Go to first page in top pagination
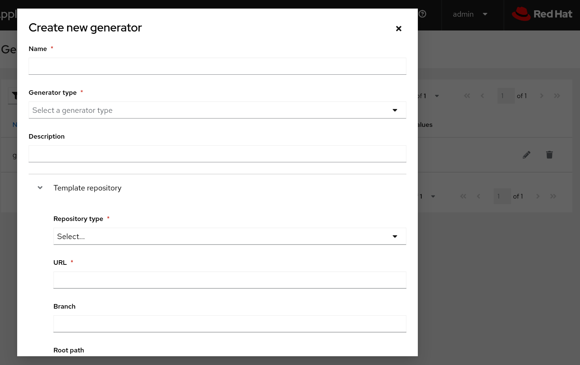Viewport: 580px width, 365px height. click(x=467, y=96)
